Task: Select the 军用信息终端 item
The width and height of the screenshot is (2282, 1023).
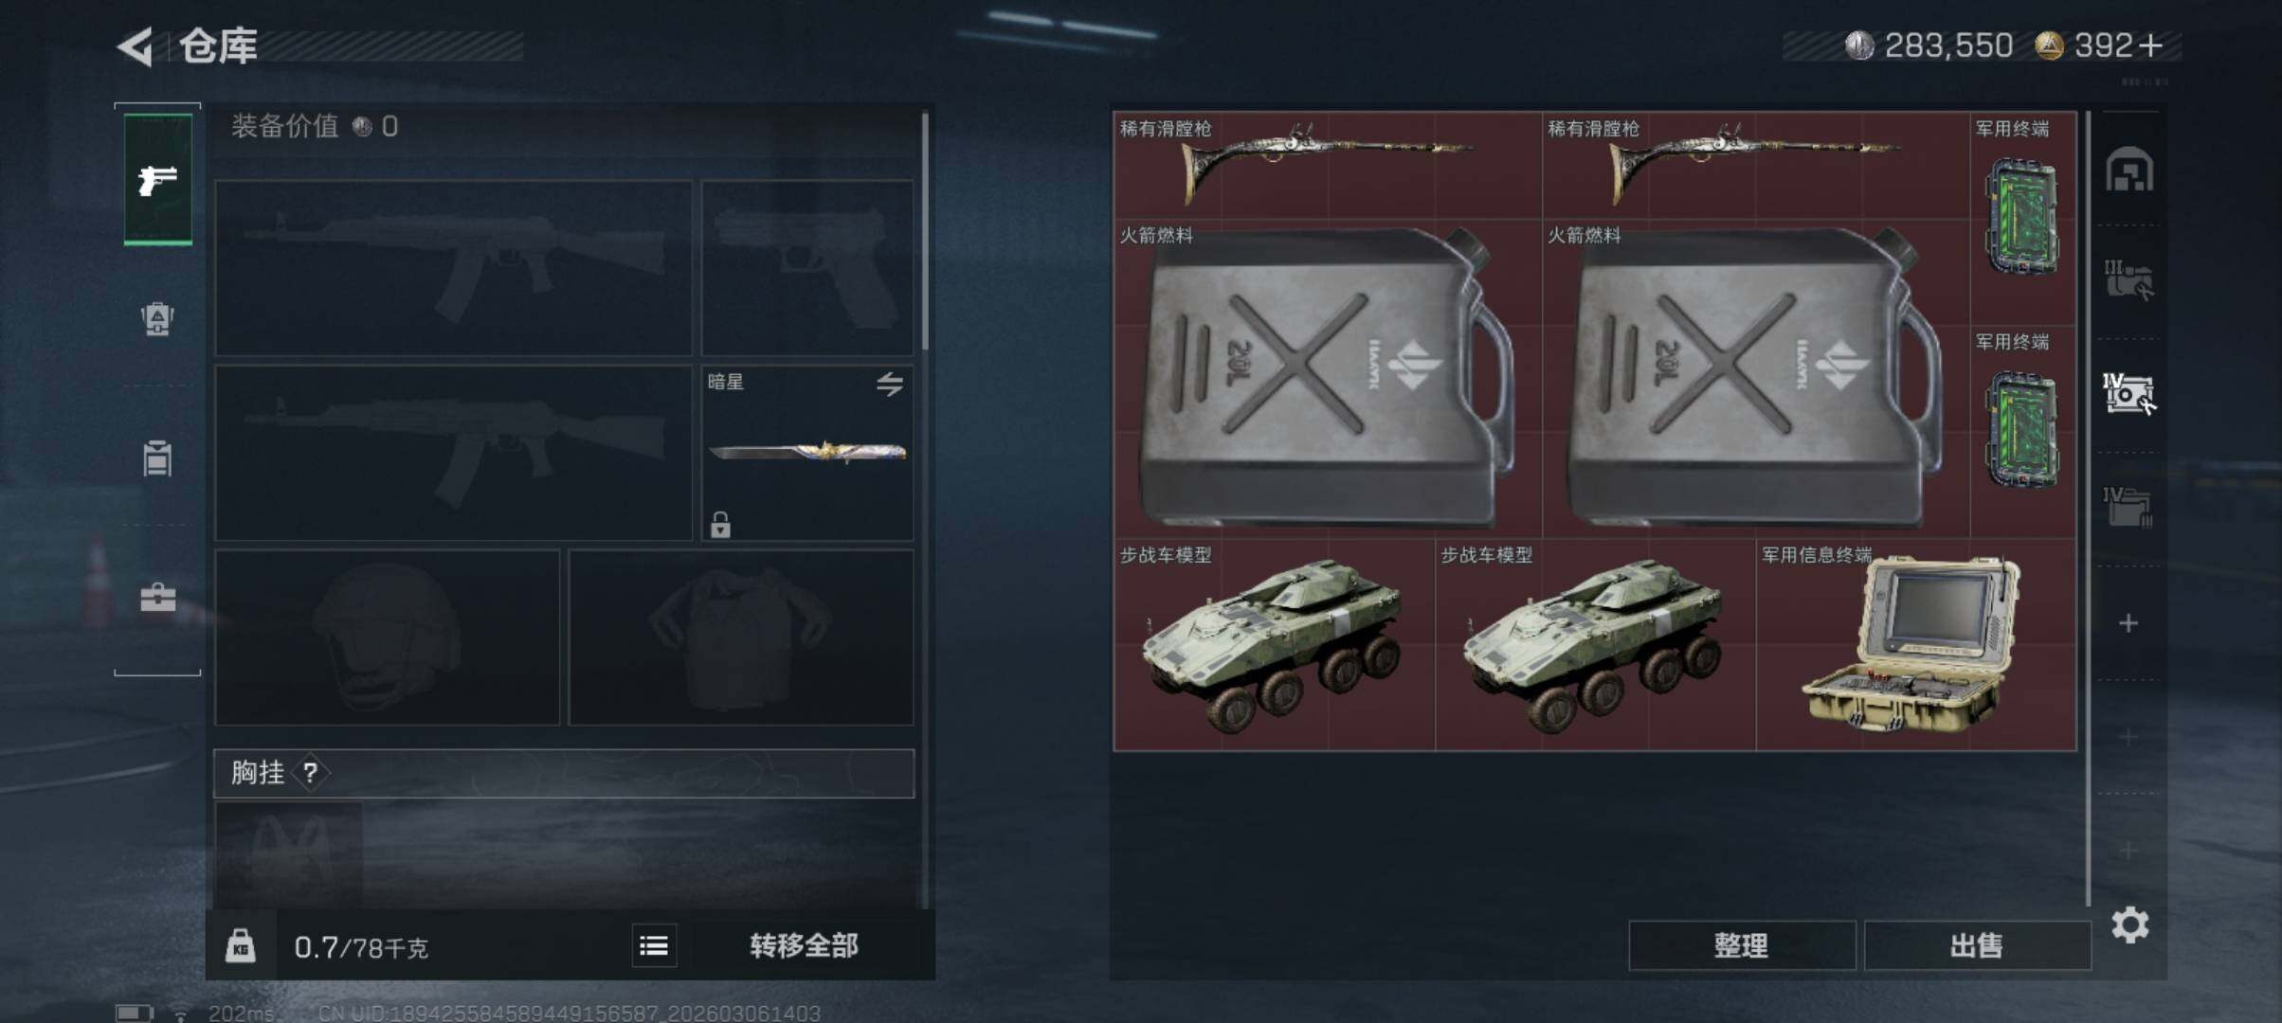Action: tap(1915, 645)
